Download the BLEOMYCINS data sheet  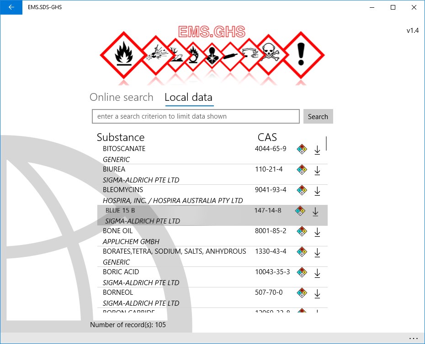(x=317, y=191)
